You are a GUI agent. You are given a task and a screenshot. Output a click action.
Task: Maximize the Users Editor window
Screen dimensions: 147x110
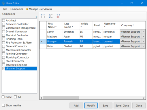click(132, 3)
